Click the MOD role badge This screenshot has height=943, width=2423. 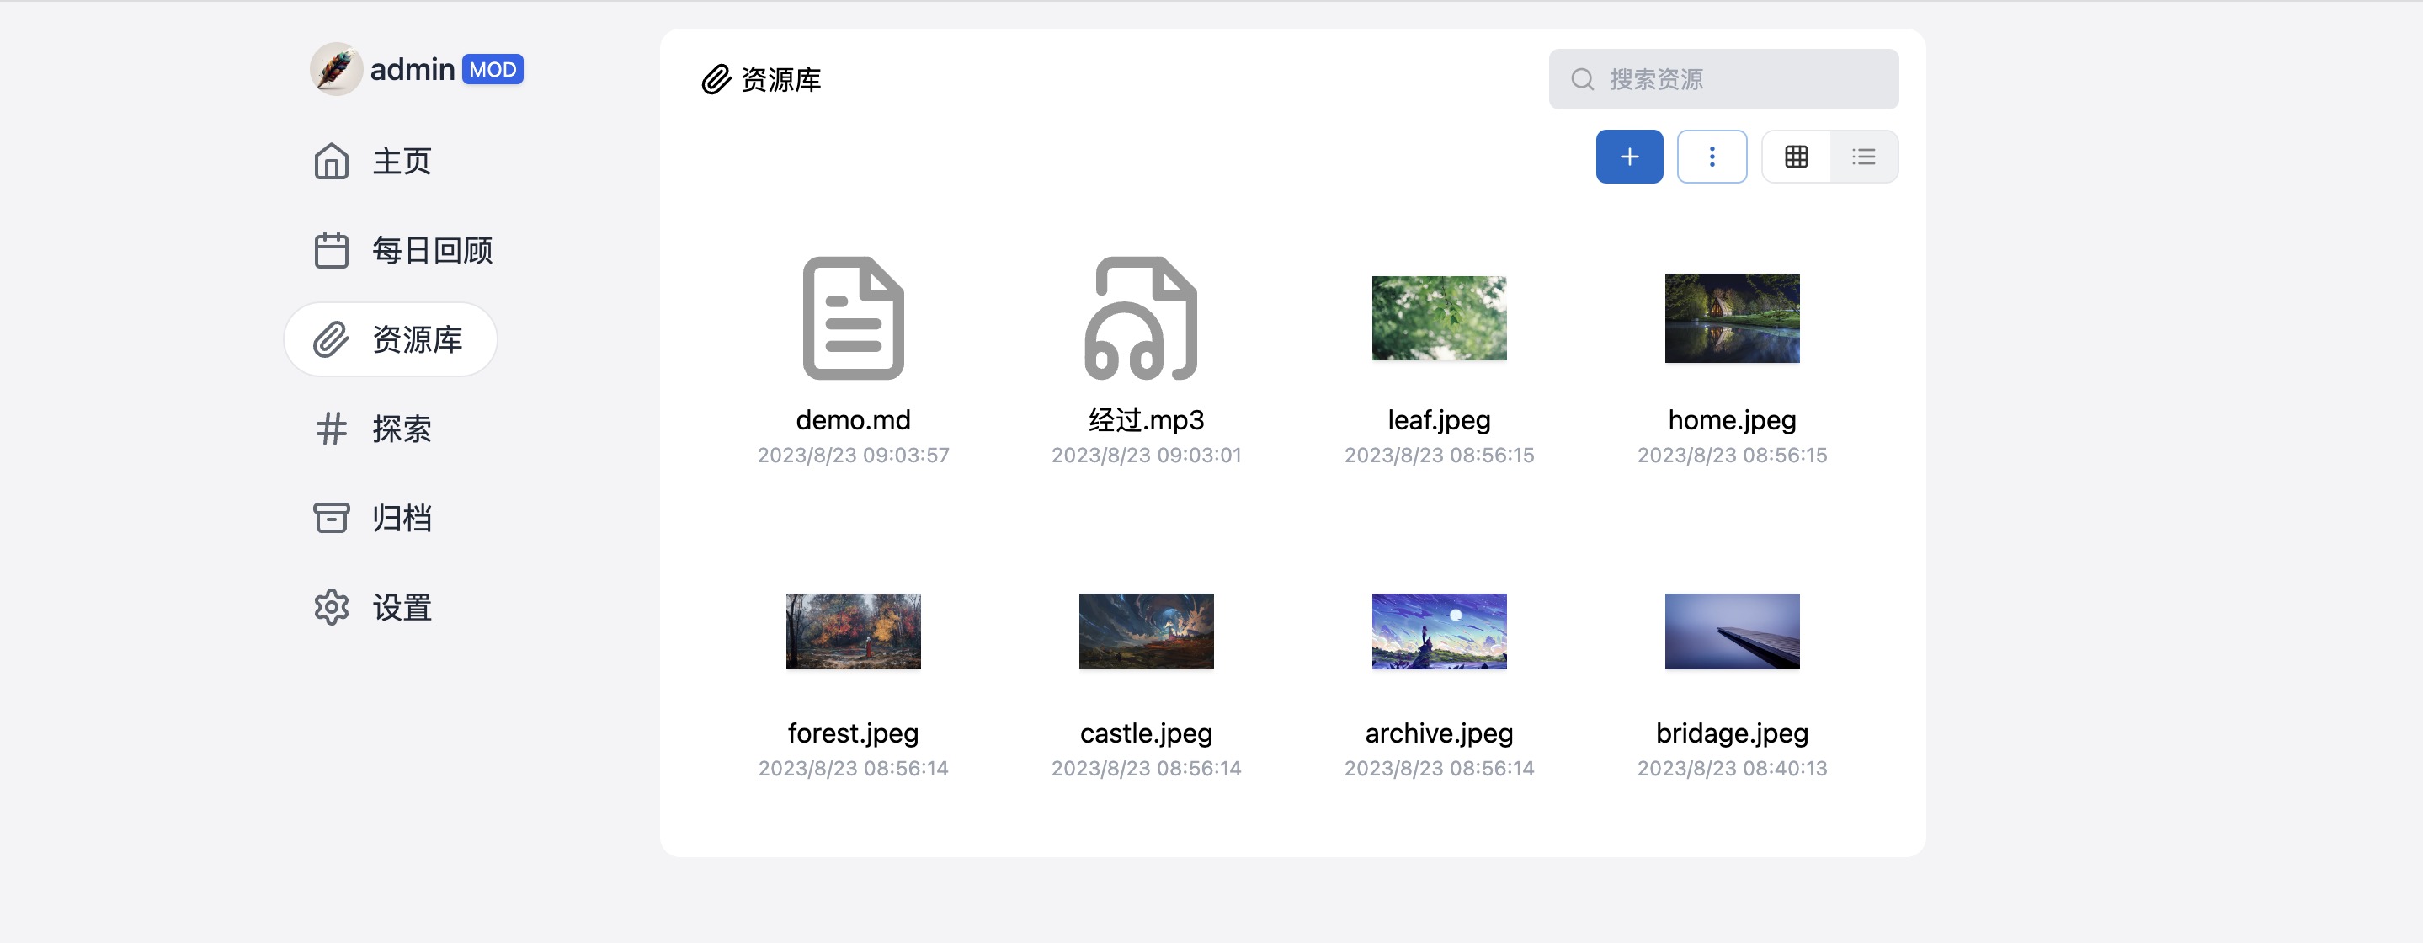(x=492, y=70)
